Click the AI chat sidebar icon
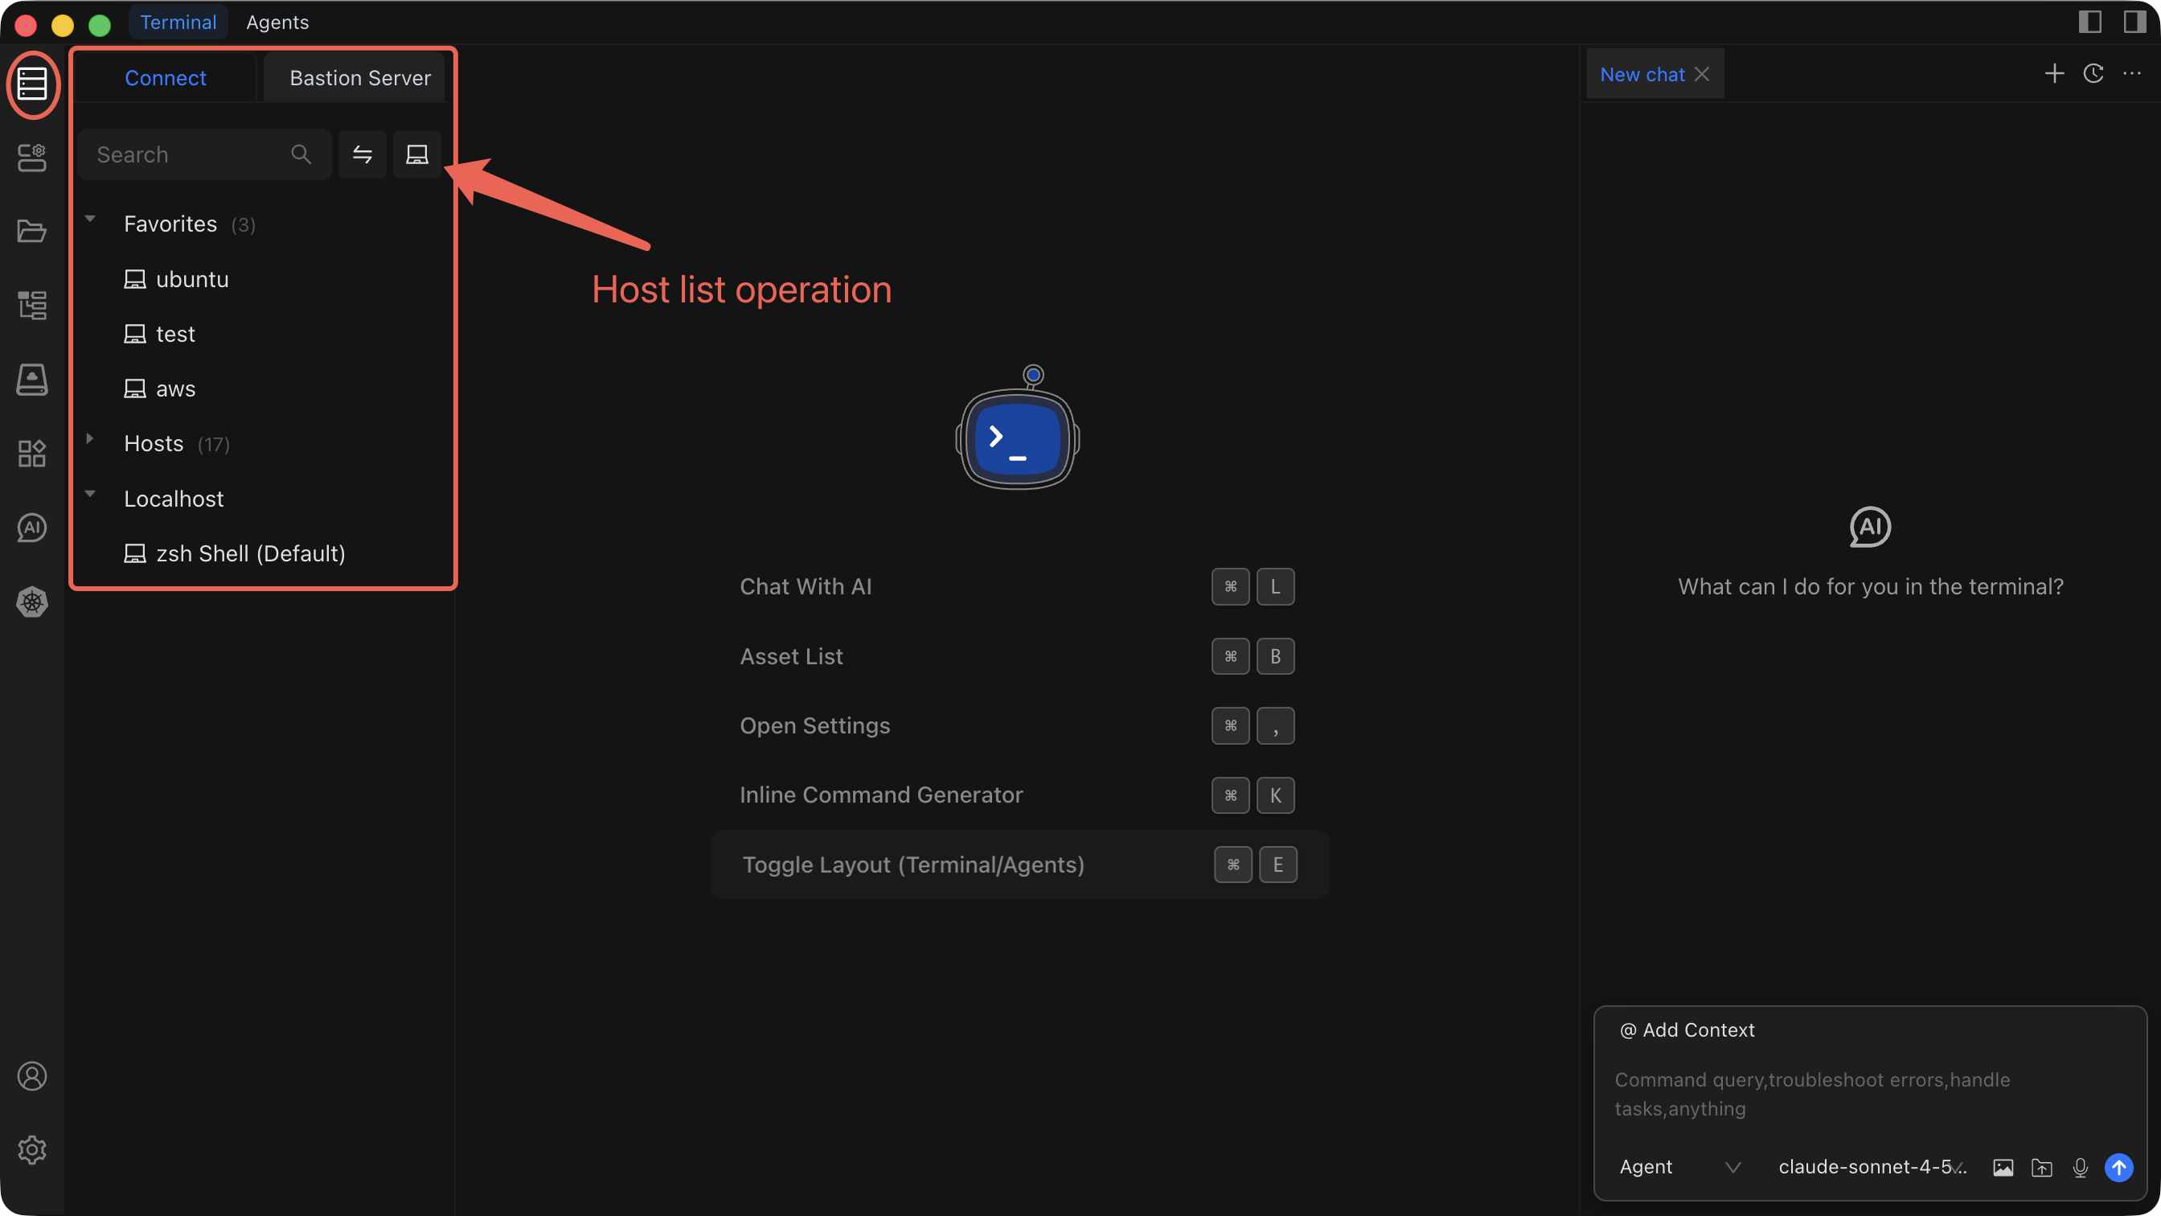The height and width of the screenshot is (1216, 2161). point(32,528)
